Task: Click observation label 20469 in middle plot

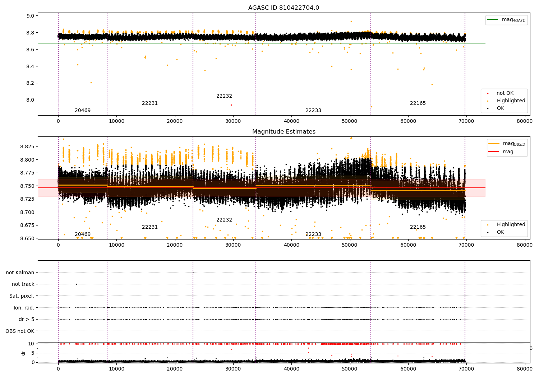Action: coord(83,234)
